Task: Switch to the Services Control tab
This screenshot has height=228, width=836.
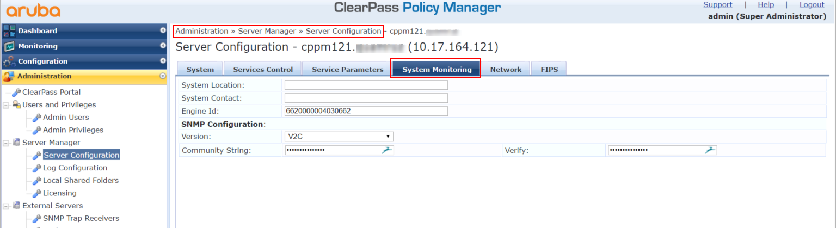Action: tap(263, 69)
